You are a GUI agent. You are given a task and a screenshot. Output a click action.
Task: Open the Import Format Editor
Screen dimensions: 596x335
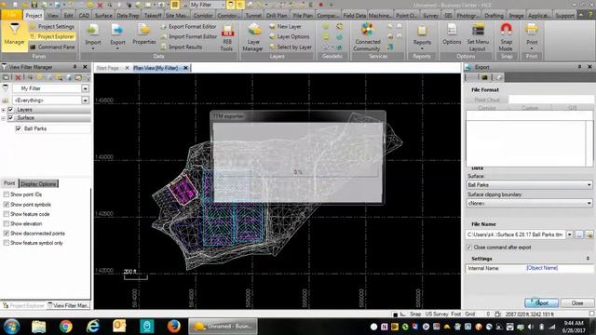[x=188, y=36]
